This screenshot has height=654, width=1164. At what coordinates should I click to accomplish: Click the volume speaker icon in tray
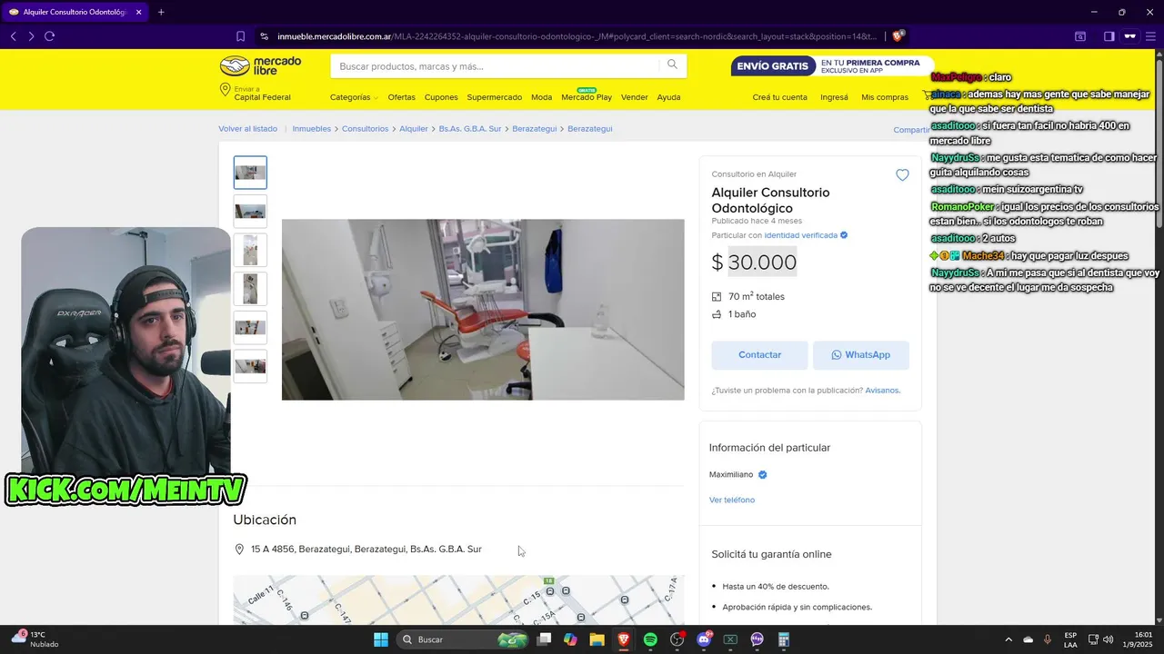pyautogui.click(x=1108, y=639)
